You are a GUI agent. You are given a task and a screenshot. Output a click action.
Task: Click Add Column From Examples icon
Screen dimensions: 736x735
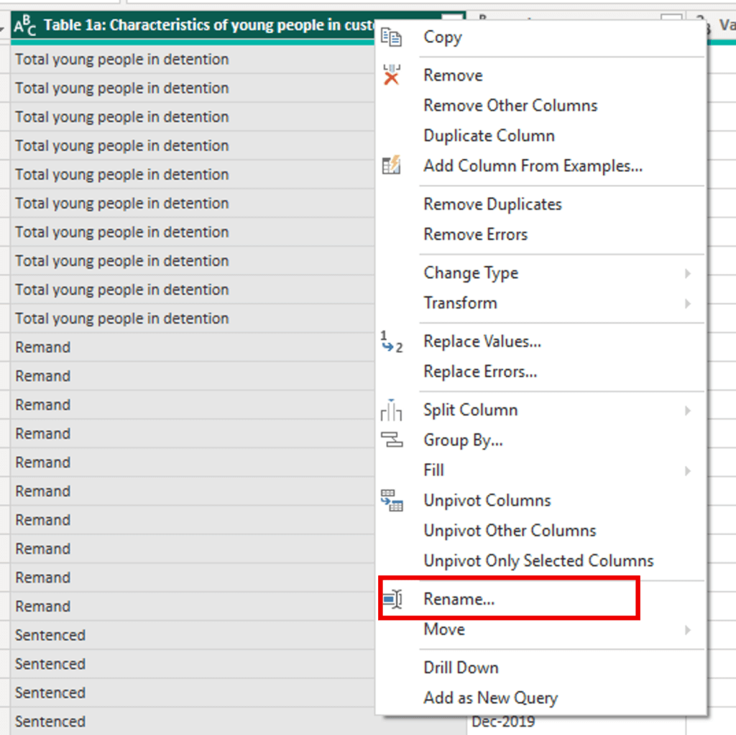[392, 166]
